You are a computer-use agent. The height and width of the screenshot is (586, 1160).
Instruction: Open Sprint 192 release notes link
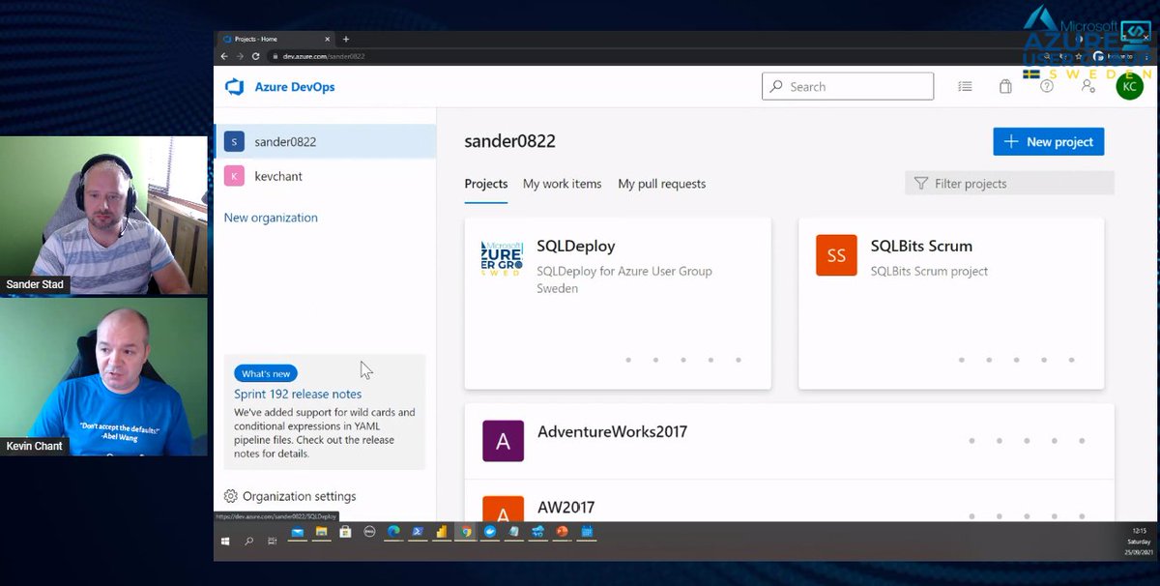[x=298, y=394]
